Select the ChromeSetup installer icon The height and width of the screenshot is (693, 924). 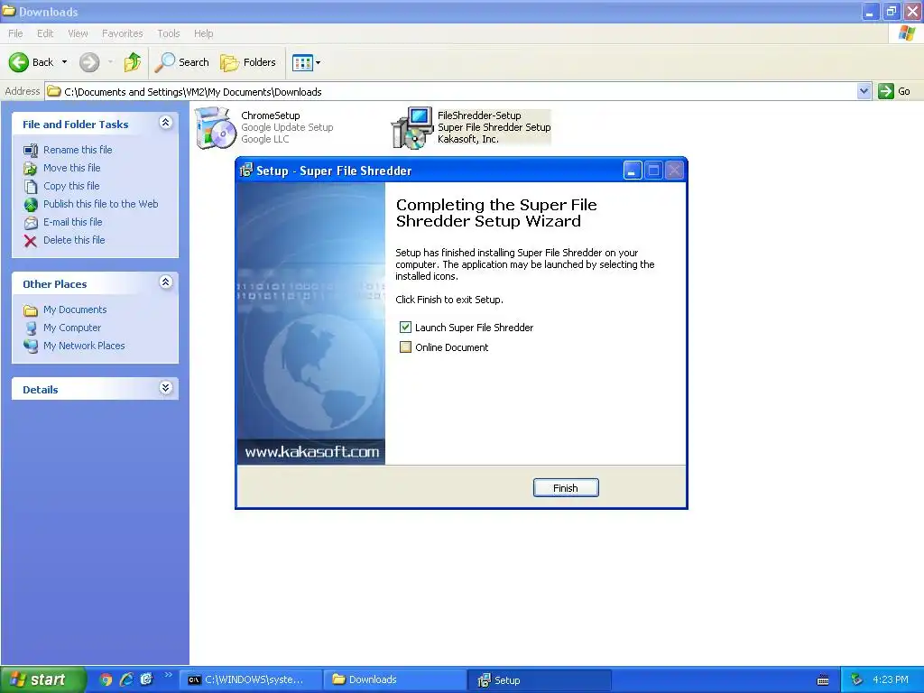point(215,127)
